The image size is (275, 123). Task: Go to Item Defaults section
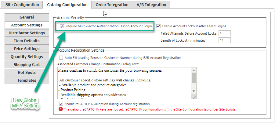(x=27, y=41)
